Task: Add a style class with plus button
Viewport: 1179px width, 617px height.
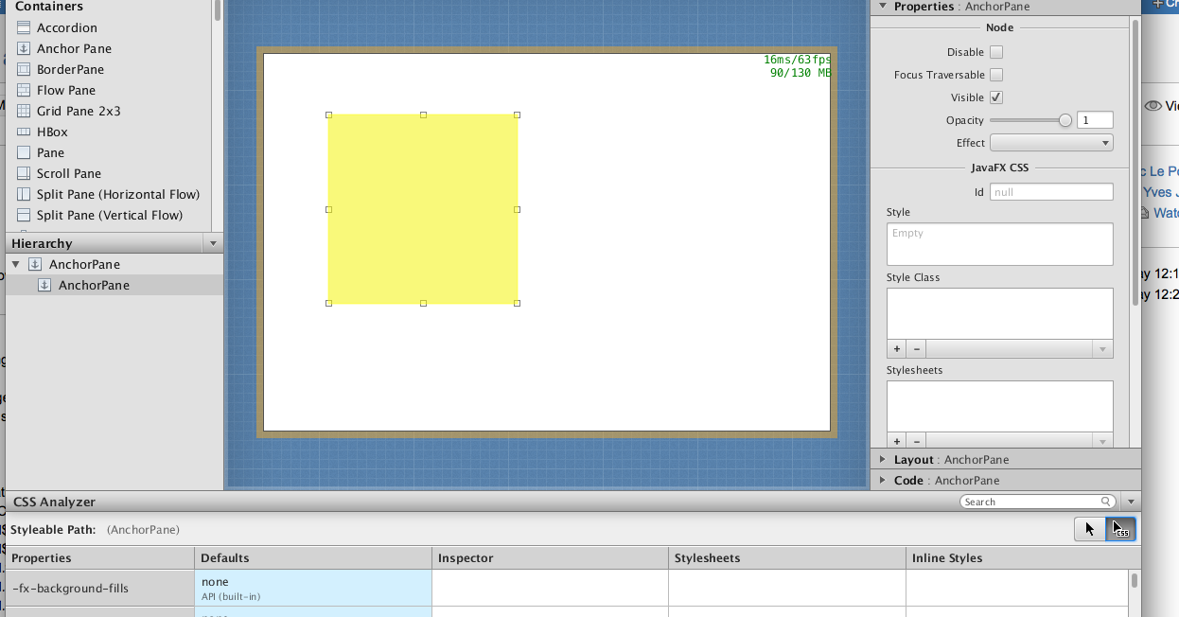Action: pyautogui.click(x=897, y=349)
